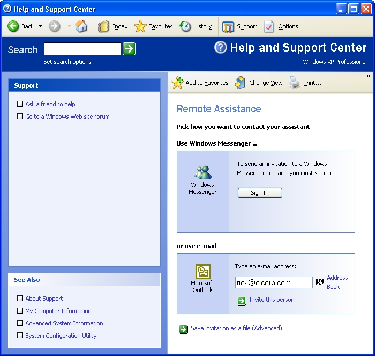
Task: Open the About Support link
Action: [x=44, y=299]
